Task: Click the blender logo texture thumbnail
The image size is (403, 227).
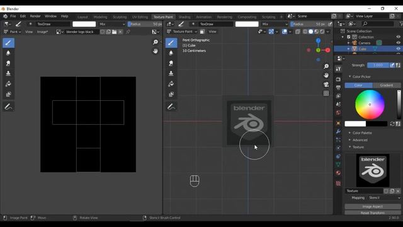Action: (373, 170)
